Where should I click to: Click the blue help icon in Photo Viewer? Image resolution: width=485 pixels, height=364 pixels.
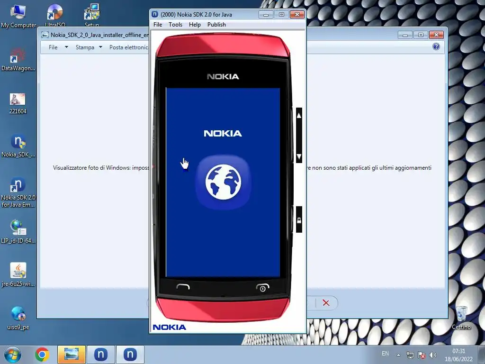(x=436, y=46)
